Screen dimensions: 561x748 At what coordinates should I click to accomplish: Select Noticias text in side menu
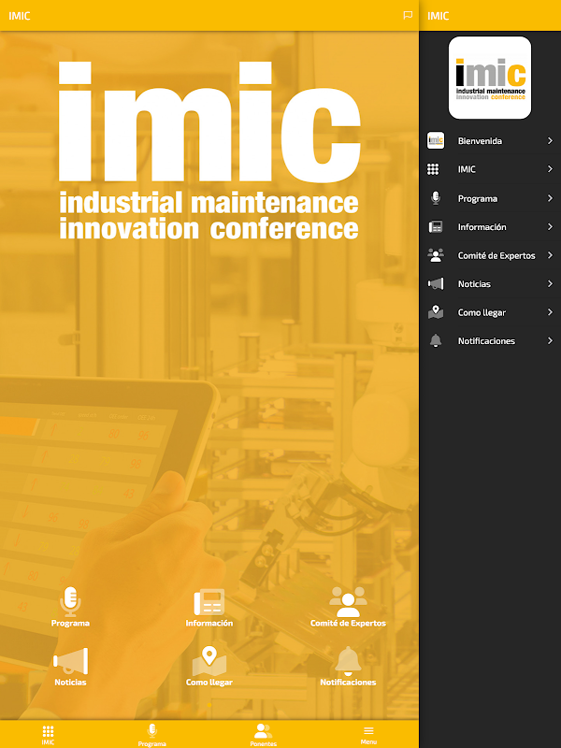474,284
